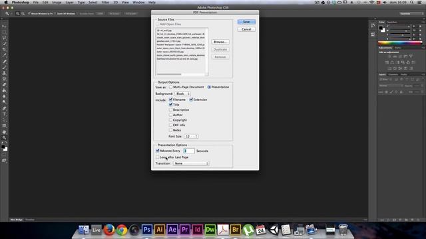This screenshot has height=239, width=426.
Task: Select the History Brush tool
Action: point(4,79)
